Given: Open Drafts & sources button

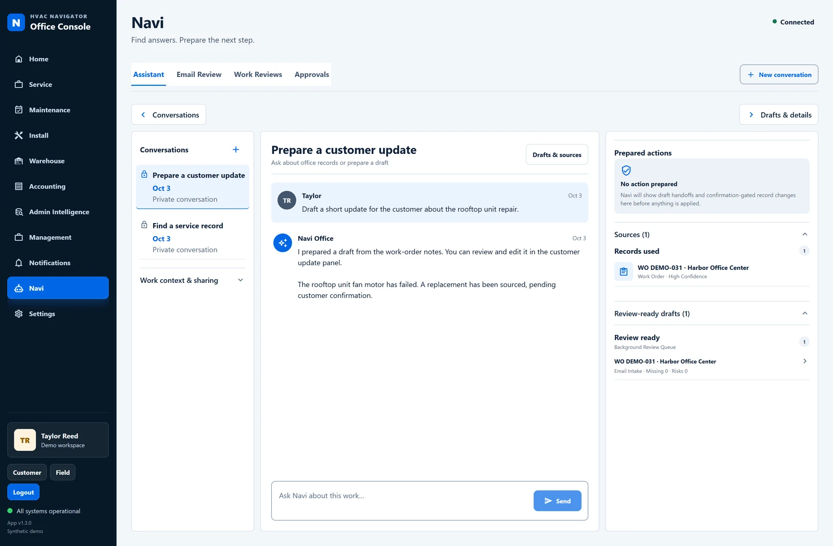Looking at the screenshot, I should pyautogui.click(x=557, y=154).
